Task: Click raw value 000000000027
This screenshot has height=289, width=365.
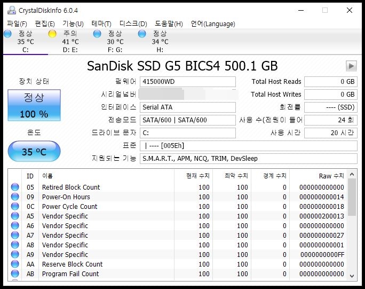Action: (322, 236)
